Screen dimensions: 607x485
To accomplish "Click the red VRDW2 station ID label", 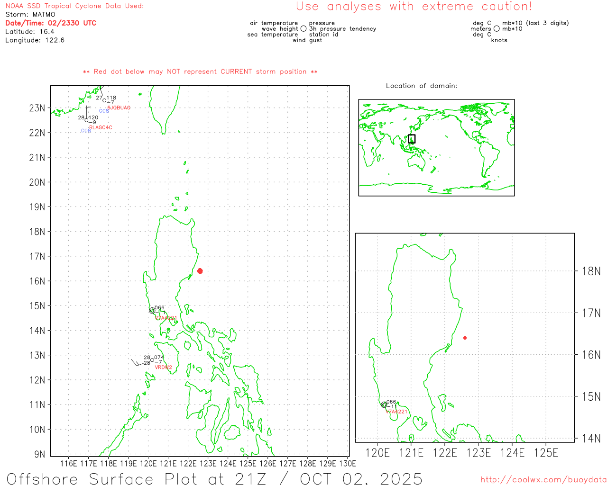I will 163,368.
